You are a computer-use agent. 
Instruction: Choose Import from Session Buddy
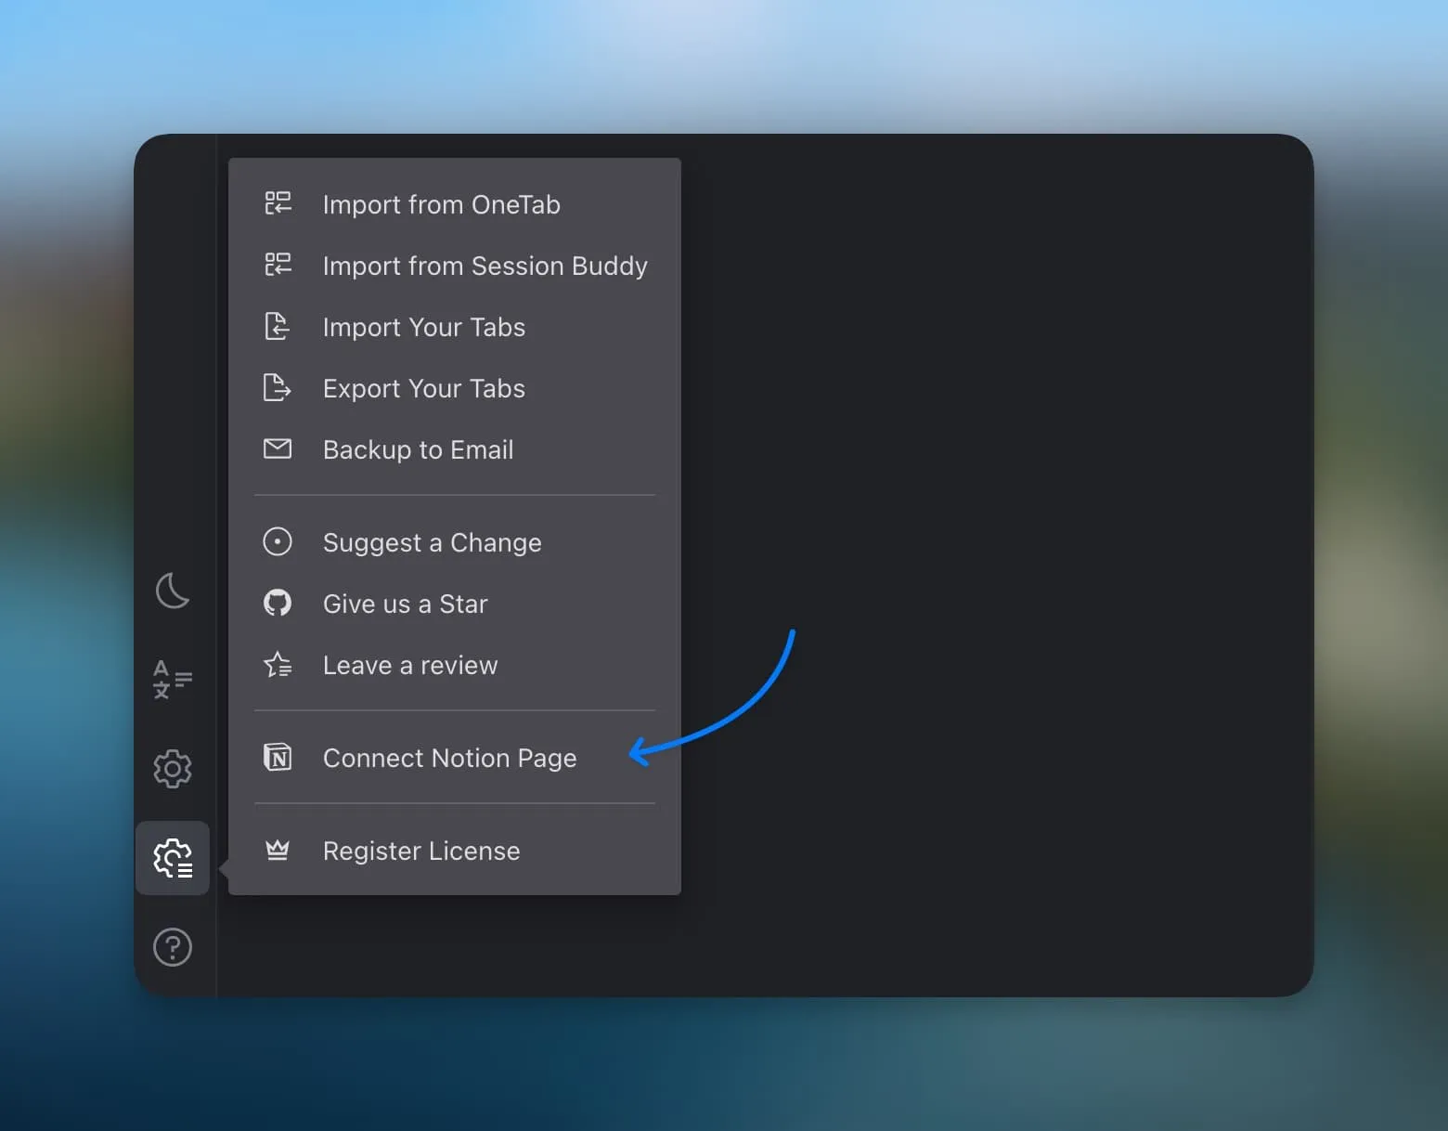(485, 266)
